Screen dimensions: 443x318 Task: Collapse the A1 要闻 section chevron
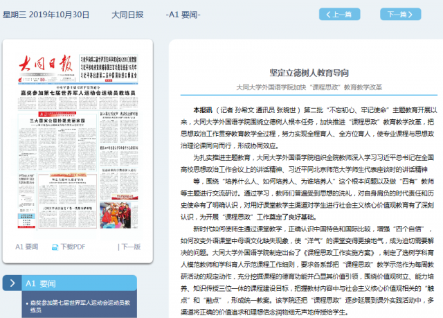12,283
